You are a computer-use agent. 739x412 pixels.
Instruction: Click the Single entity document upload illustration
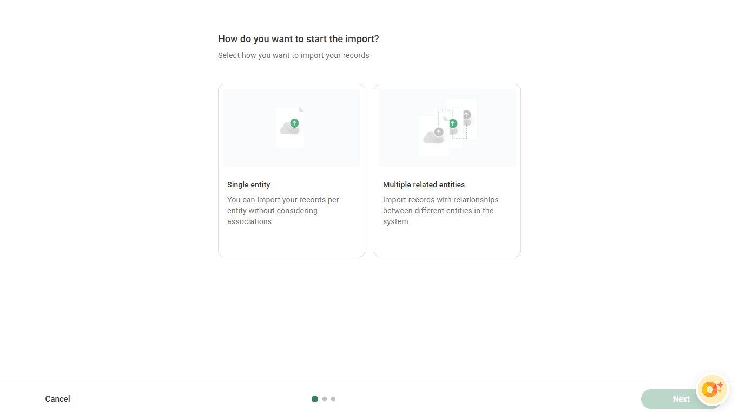[291, 128]
